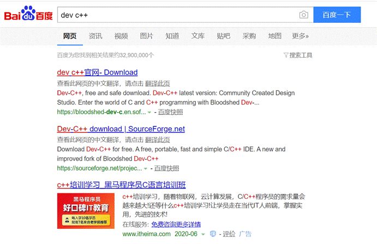Open the 文库 tab
377x244 pixels.
(x=198, y=36)
